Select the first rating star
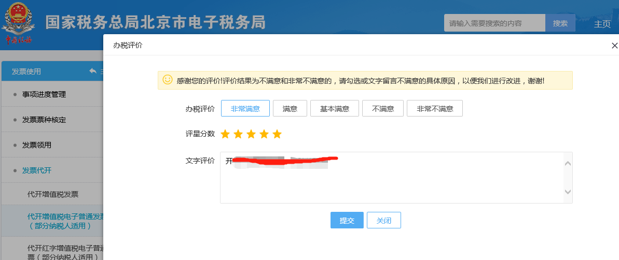Viewport: 619px width, 260px height. click(225, 134)
